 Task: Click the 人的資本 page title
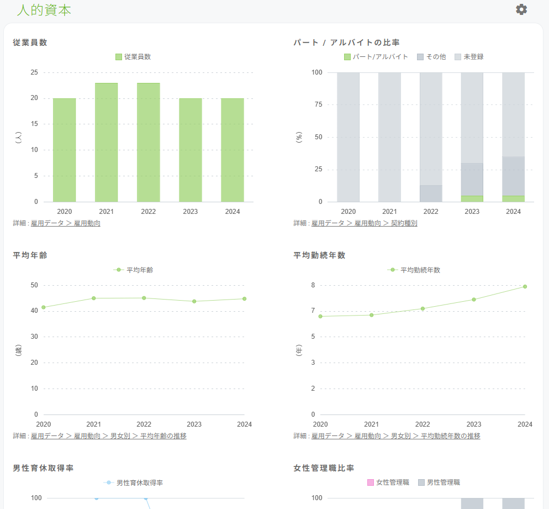(44, 10)
